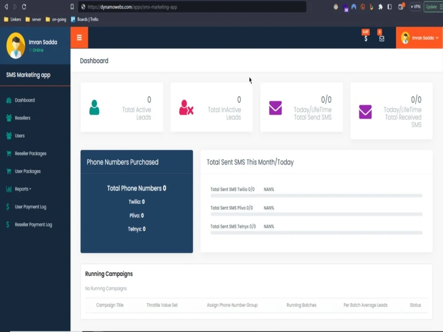Click the browser extensions puzzle icon
The width and height of the screenshot is (443, 332).
(381, 7)
